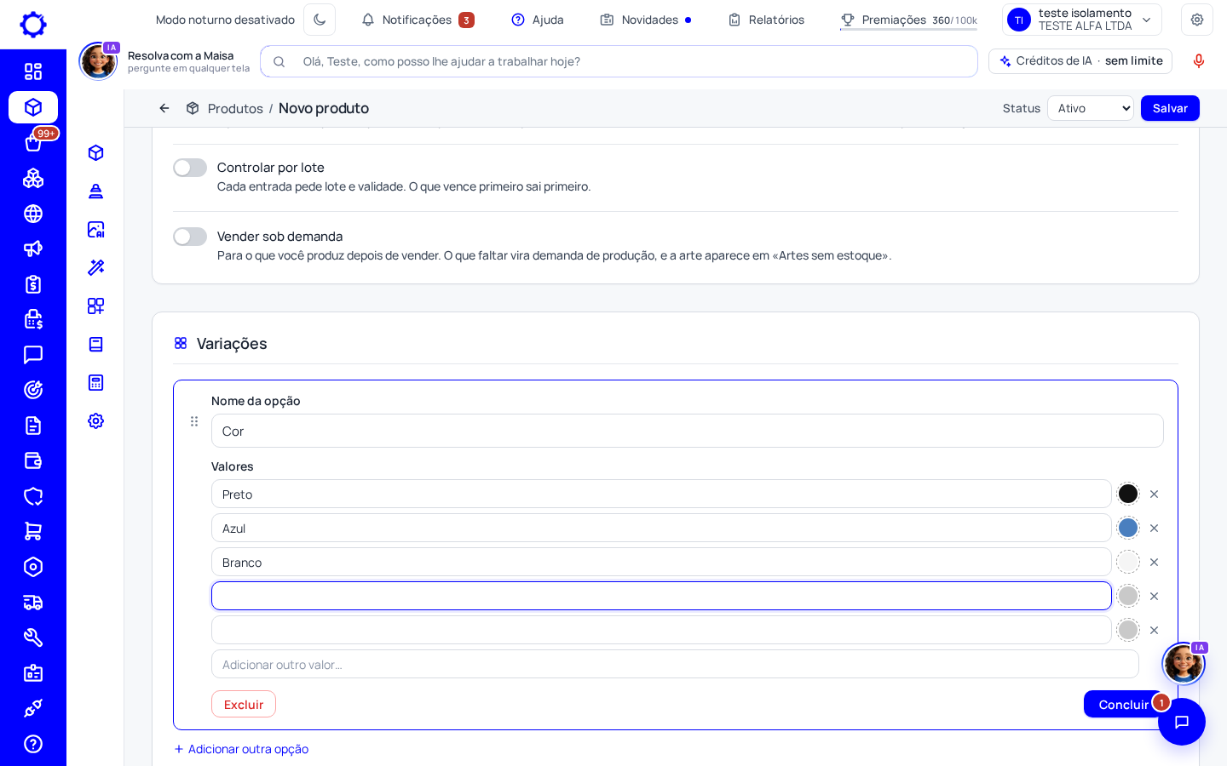Click the question mark help icon in sidebar

pyautogui.click(x=33, y=744)
